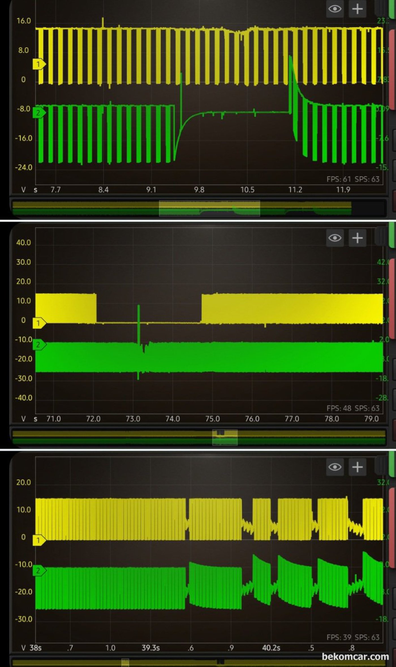Click the plus icon on middle graph

358,238
